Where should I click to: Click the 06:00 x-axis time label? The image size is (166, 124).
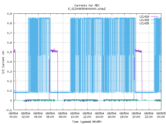[x=50, y=117]
